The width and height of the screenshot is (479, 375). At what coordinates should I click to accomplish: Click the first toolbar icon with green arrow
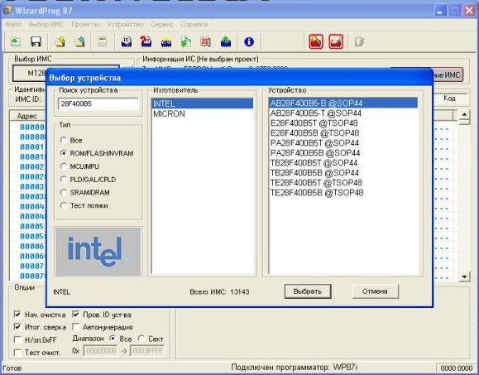(15, 41)
